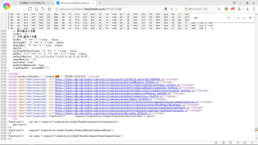This screenshot has width=258, height=145.
Task: Open the rootReducer js script link
Action: tap(113, 93)
